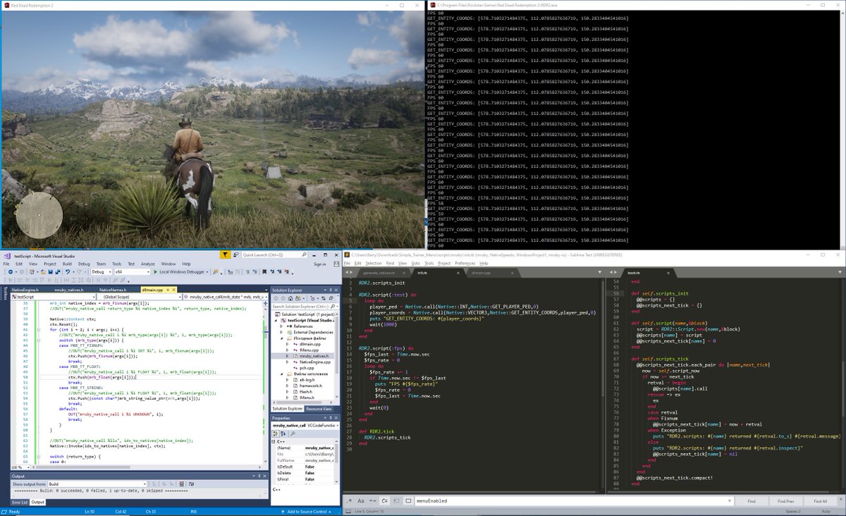
Task: Click yellow feedback filter icon in Visual Studio
Action: (225, 254)
